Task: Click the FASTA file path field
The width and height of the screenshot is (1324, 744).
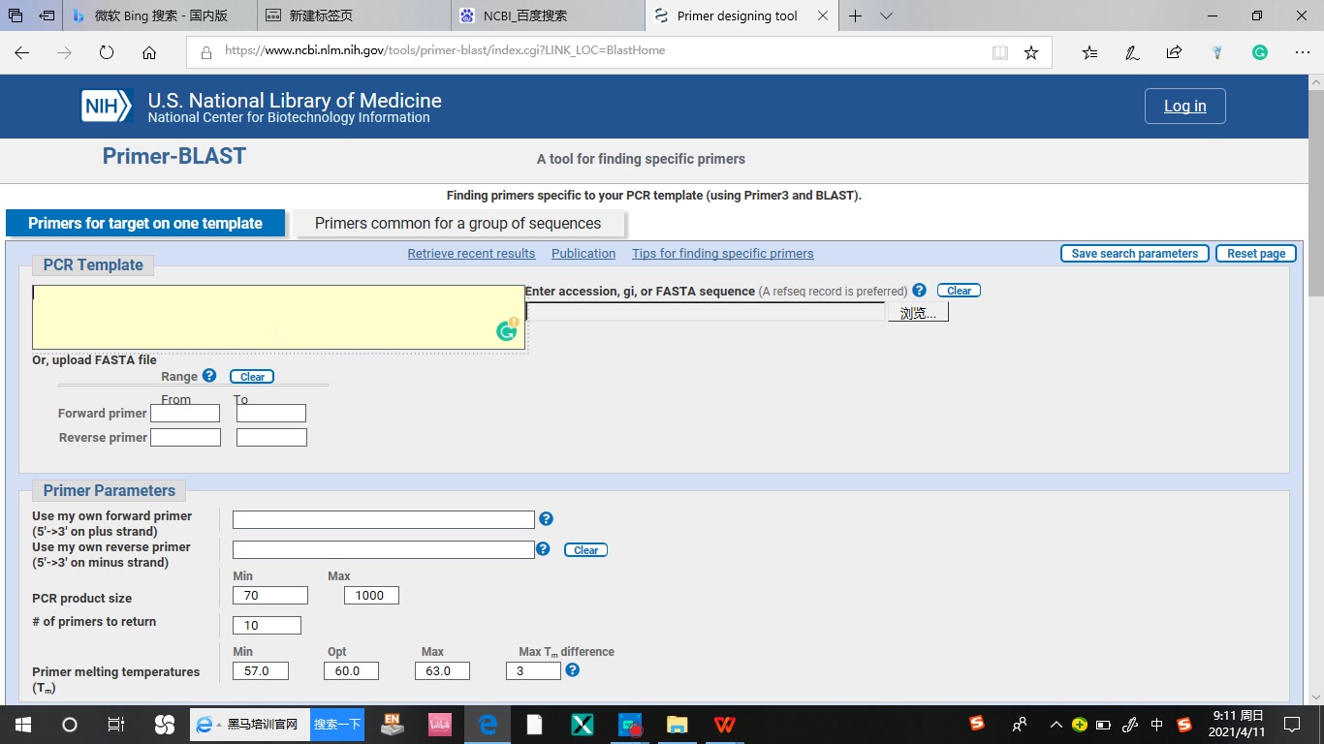Action: point(706,312)
